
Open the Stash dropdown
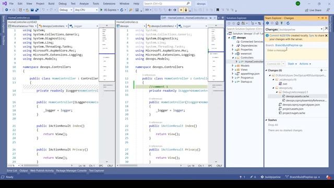tap(292, 64)
